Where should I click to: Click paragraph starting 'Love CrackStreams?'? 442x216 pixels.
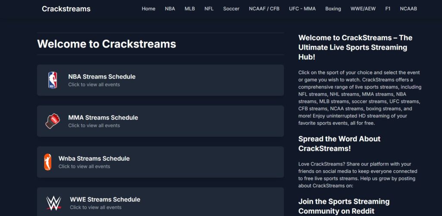358,175
